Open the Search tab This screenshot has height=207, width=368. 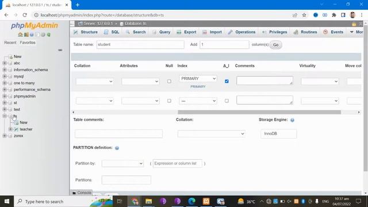pos(136,32)
